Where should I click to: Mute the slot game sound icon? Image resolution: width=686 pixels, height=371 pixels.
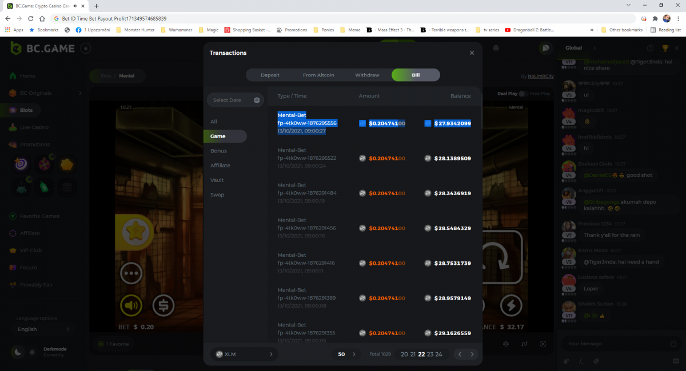click(131, 306)
